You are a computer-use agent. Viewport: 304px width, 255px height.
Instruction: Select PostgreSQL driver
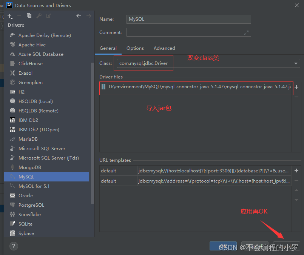point(46,205)
